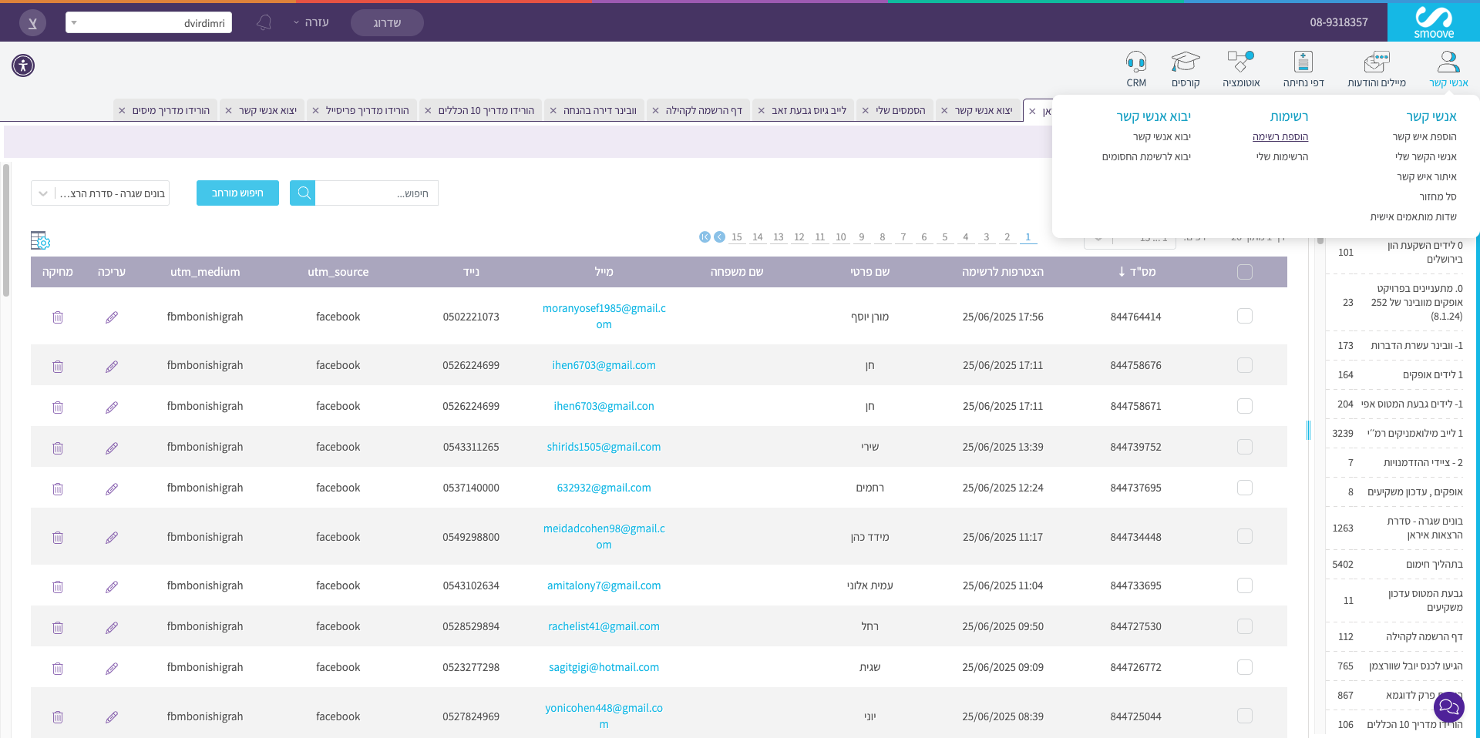Open the automation icon
Screen dimensions: 1480x738
pos(1241,62)
